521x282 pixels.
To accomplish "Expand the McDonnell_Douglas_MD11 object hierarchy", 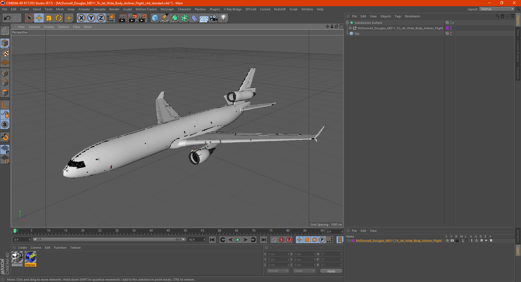I will pos(350,28).
